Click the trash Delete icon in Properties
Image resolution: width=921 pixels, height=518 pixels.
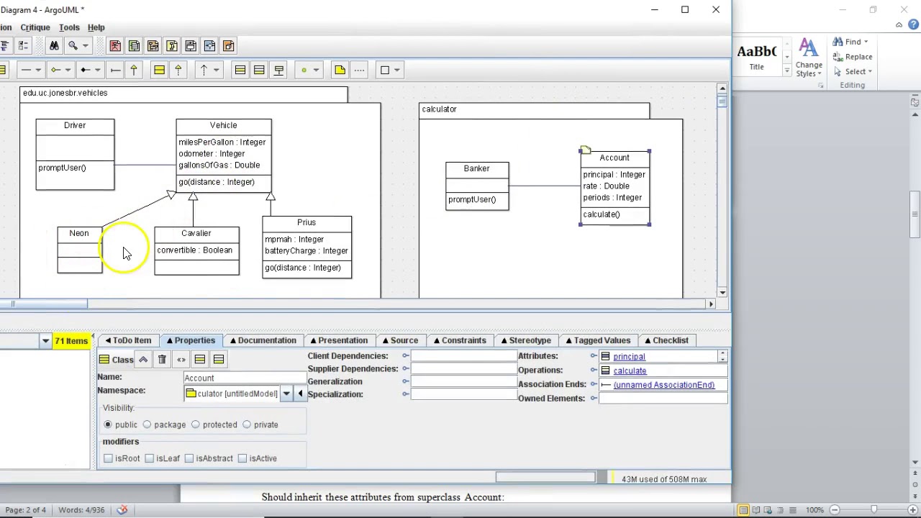(162, 360)
